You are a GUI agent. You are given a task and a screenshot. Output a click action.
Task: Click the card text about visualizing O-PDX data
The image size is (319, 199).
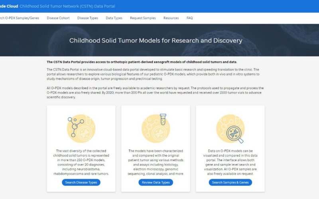(x=230, y=162)
